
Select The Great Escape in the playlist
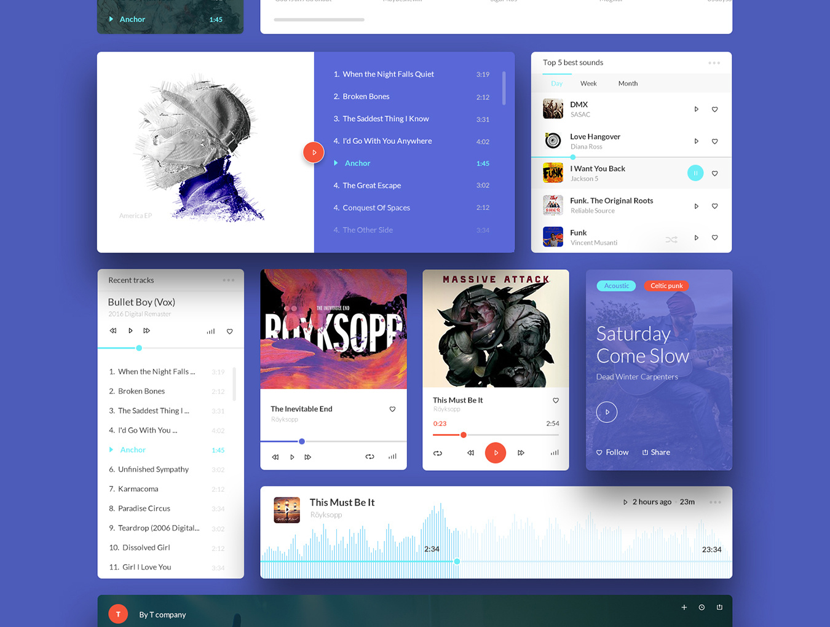click(x=371, y=186)
